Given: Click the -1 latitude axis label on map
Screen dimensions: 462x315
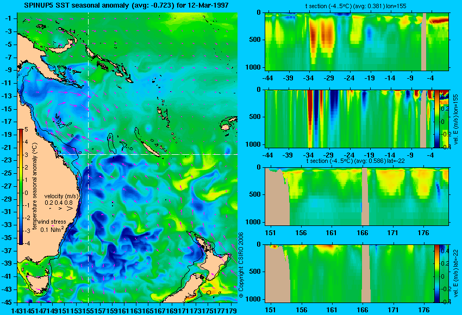Looking at the screenshot, I should pyautogui.click(x=9, y=18).
